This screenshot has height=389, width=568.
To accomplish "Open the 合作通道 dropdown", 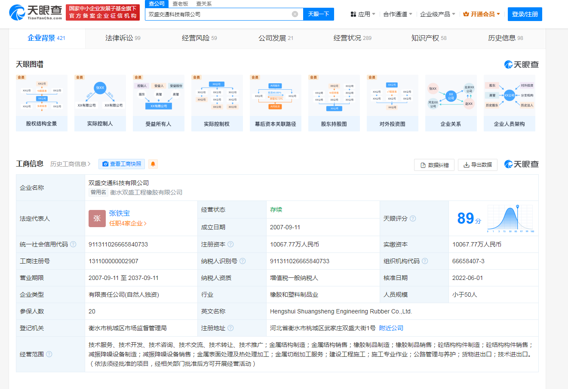I will tap(398, 14).
